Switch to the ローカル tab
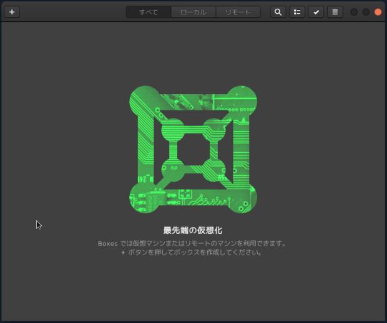The image size is (387, 323). (x=193, y=12)
